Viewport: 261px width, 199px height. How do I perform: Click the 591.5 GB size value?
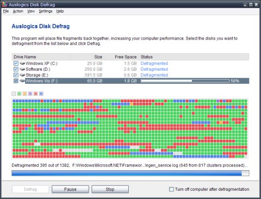point(94,75)
